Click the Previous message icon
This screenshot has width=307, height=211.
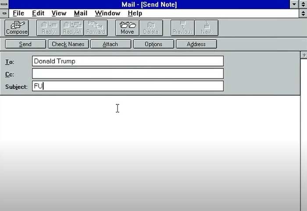(x=183, y=28)
